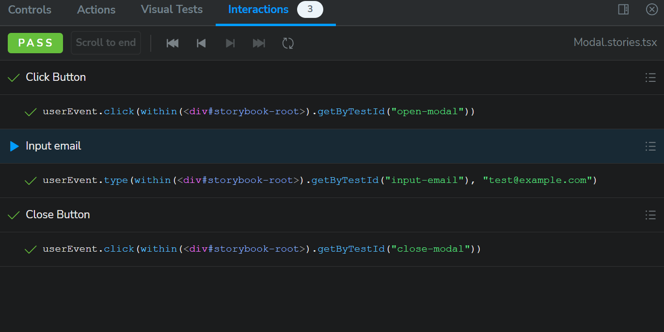Toggle nested steps list for Close Button
664x332 pixels.
pyautogui.click(x=650, y=215)
